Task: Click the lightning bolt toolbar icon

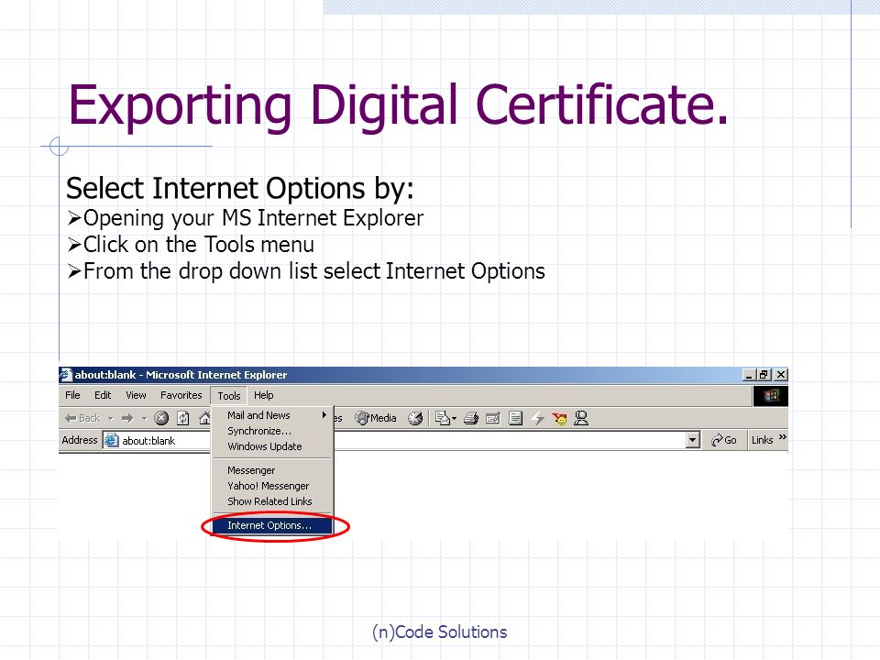Action: pyautogui.click(x=538, y=418)
